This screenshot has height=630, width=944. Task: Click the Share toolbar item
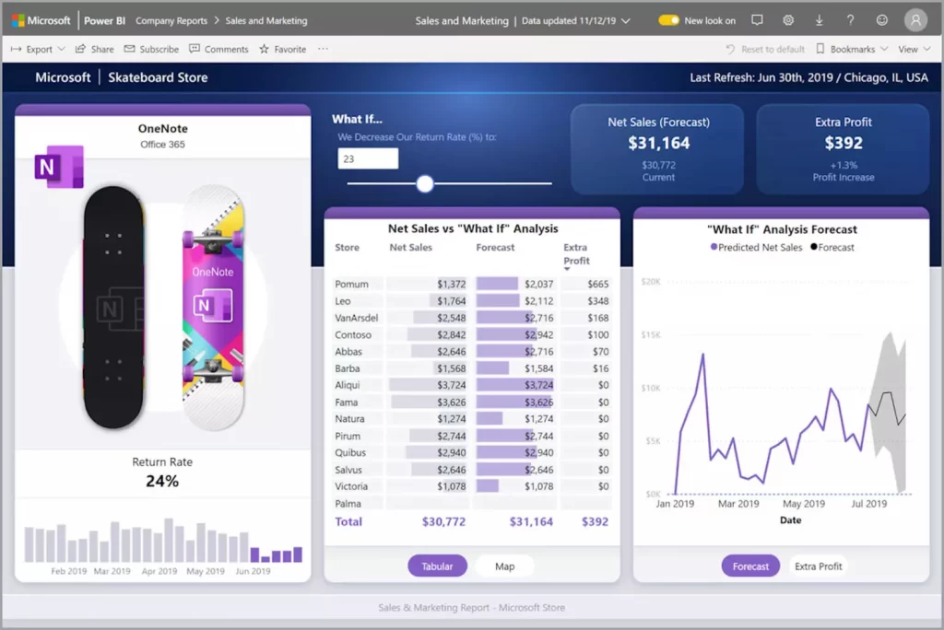(95, 49)
